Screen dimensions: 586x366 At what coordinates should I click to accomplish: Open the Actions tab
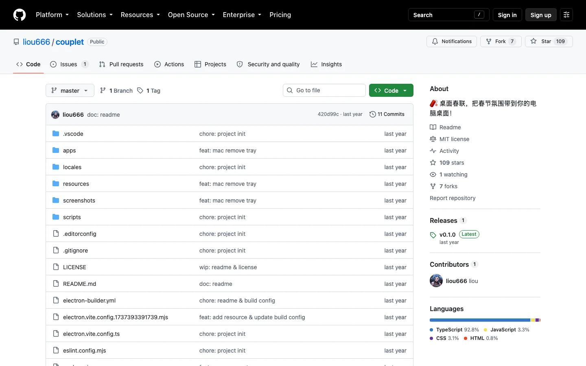(169, 64)
